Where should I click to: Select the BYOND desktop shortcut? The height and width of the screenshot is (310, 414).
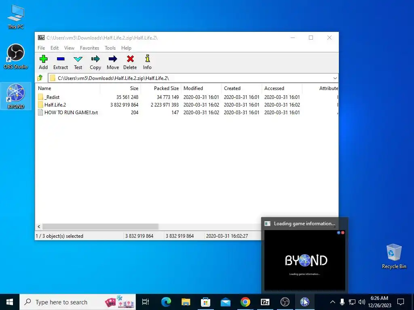[x=16, y=96]
